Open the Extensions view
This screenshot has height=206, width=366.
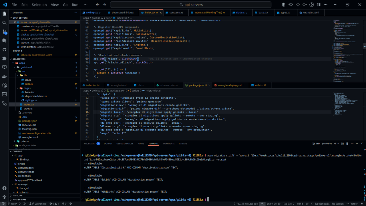4,58
